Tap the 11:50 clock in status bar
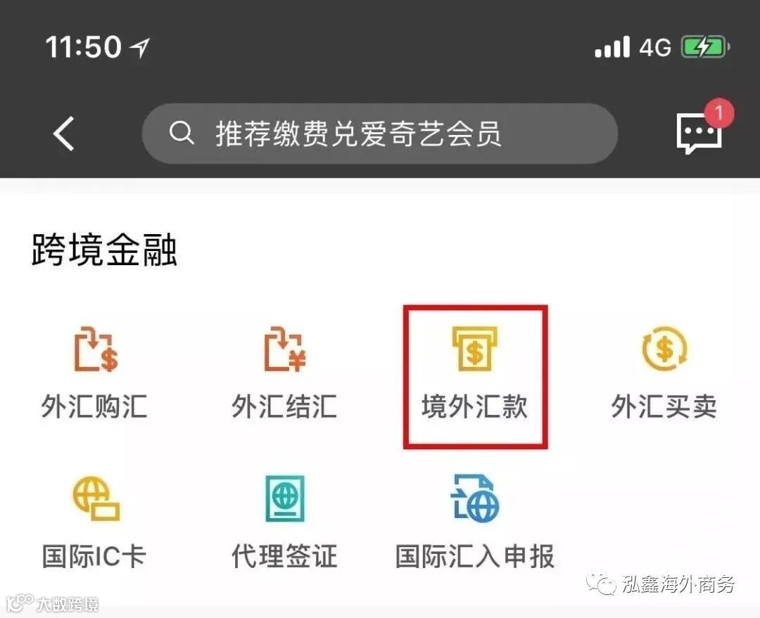 [x=83, y=47]
